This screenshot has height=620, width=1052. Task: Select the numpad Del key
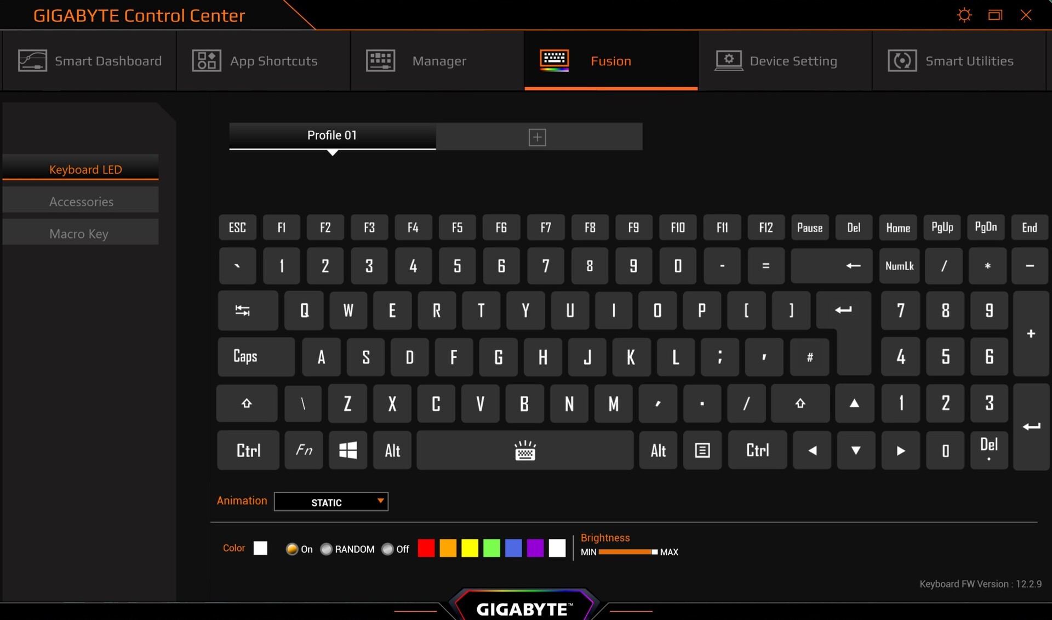(988, 451)
